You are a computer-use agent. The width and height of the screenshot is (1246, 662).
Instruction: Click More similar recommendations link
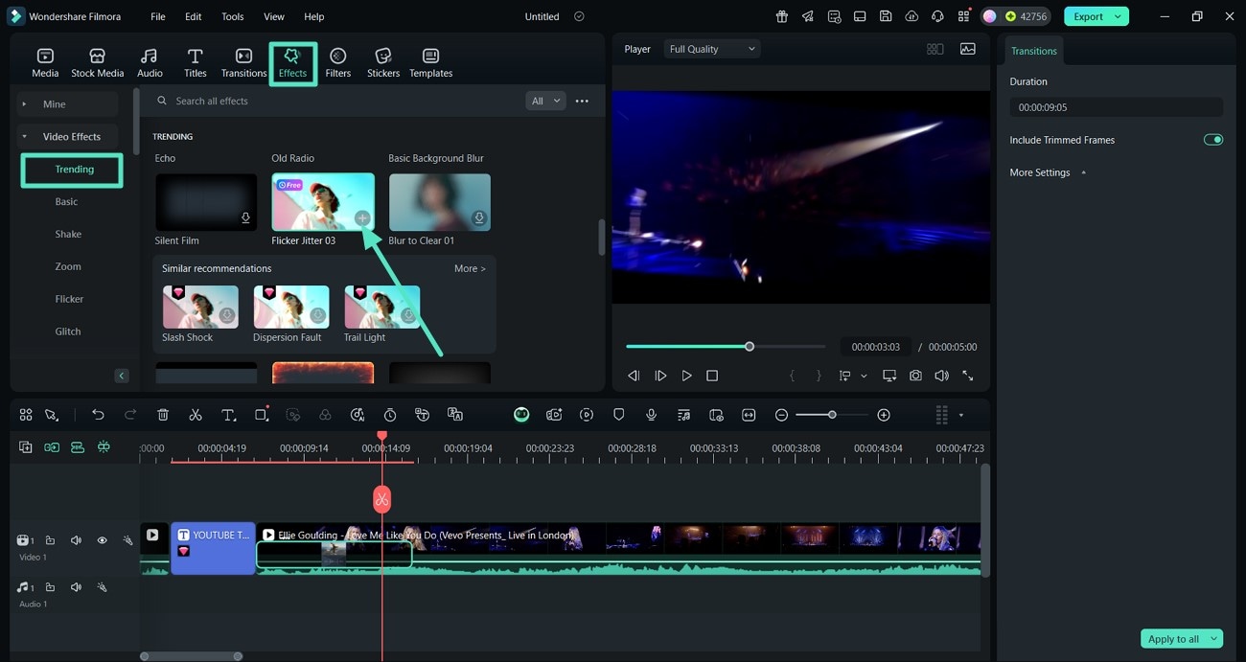(470, 268)
